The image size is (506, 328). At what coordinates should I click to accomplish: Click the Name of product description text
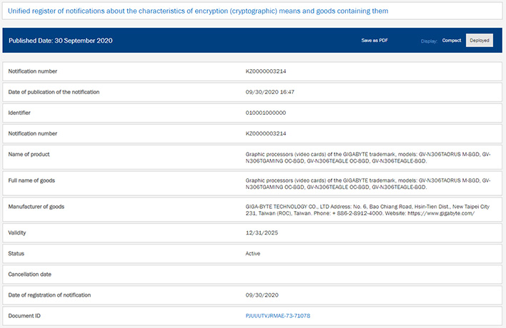(x=367, y=158)
